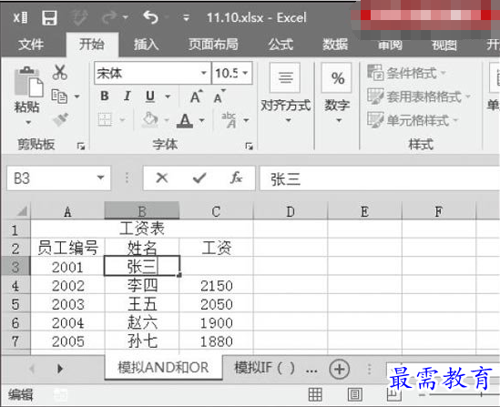The height and width of the screenshot is (407, 500).
Task: Click the Font Color A icon
Action: coord(185,120)
